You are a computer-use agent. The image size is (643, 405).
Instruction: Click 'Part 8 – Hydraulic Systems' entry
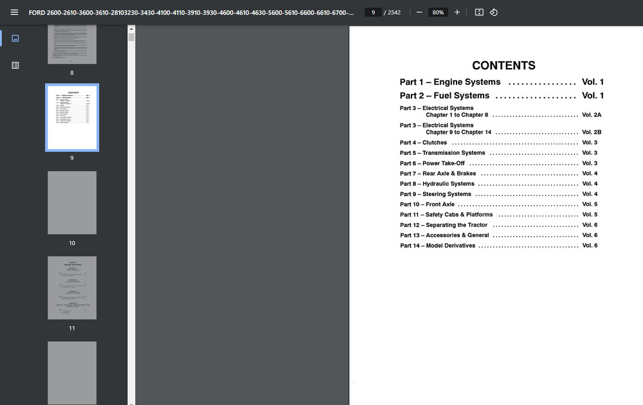pos(437,184)
